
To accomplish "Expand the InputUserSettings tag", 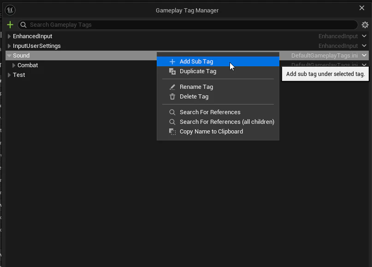I will click(x=9, y=46).
